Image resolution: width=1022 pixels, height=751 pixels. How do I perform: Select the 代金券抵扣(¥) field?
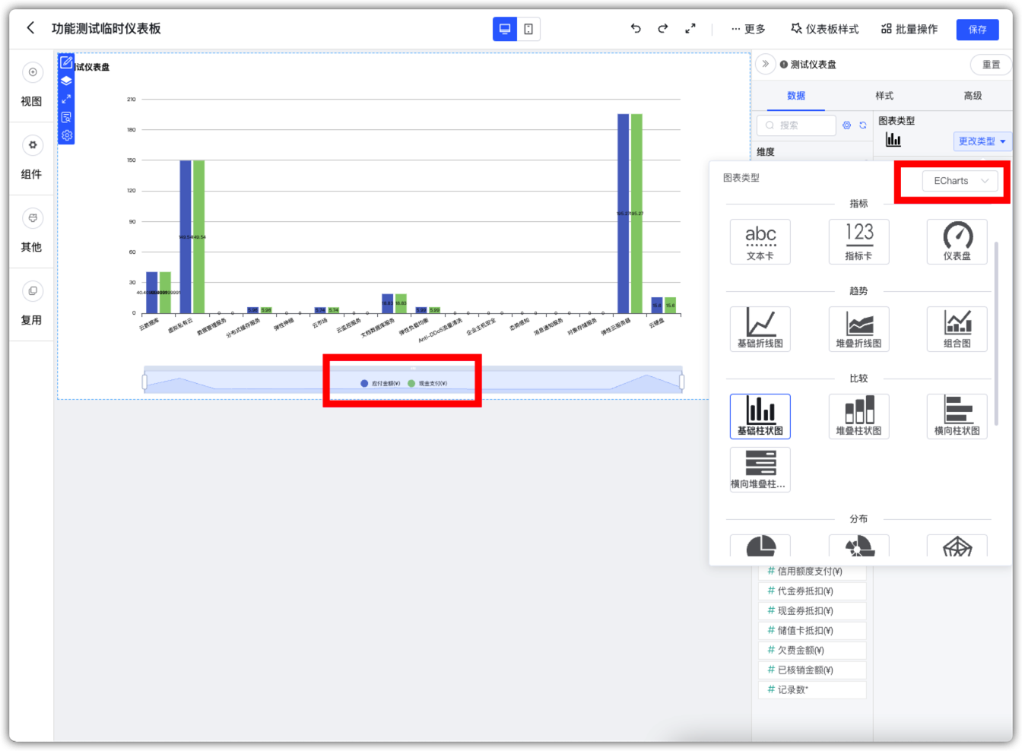point(812,591)
